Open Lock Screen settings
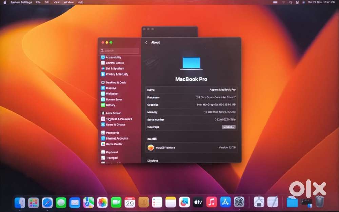The width and height of the screenshot is (339, 212). [113, 113]
